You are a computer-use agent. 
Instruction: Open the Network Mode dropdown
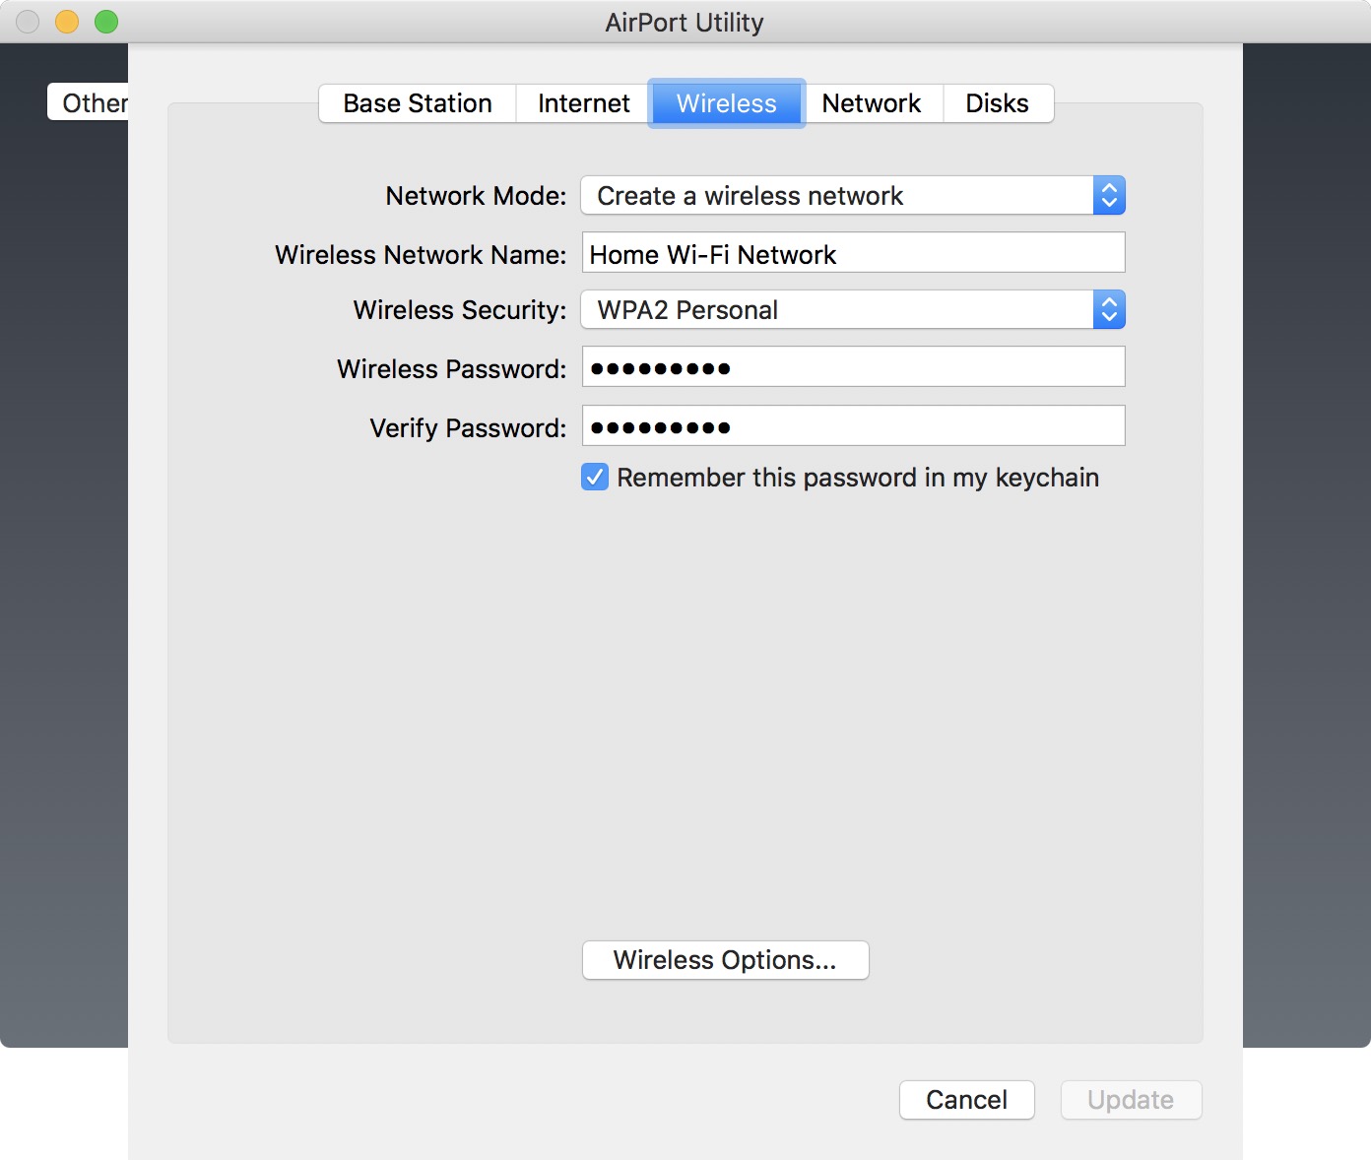pyautogui.click(x=853, y=196)
